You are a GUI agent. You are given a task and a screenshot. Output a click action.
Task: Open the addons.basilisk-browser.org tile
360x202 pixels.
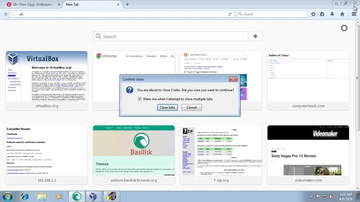pos(134,155)
